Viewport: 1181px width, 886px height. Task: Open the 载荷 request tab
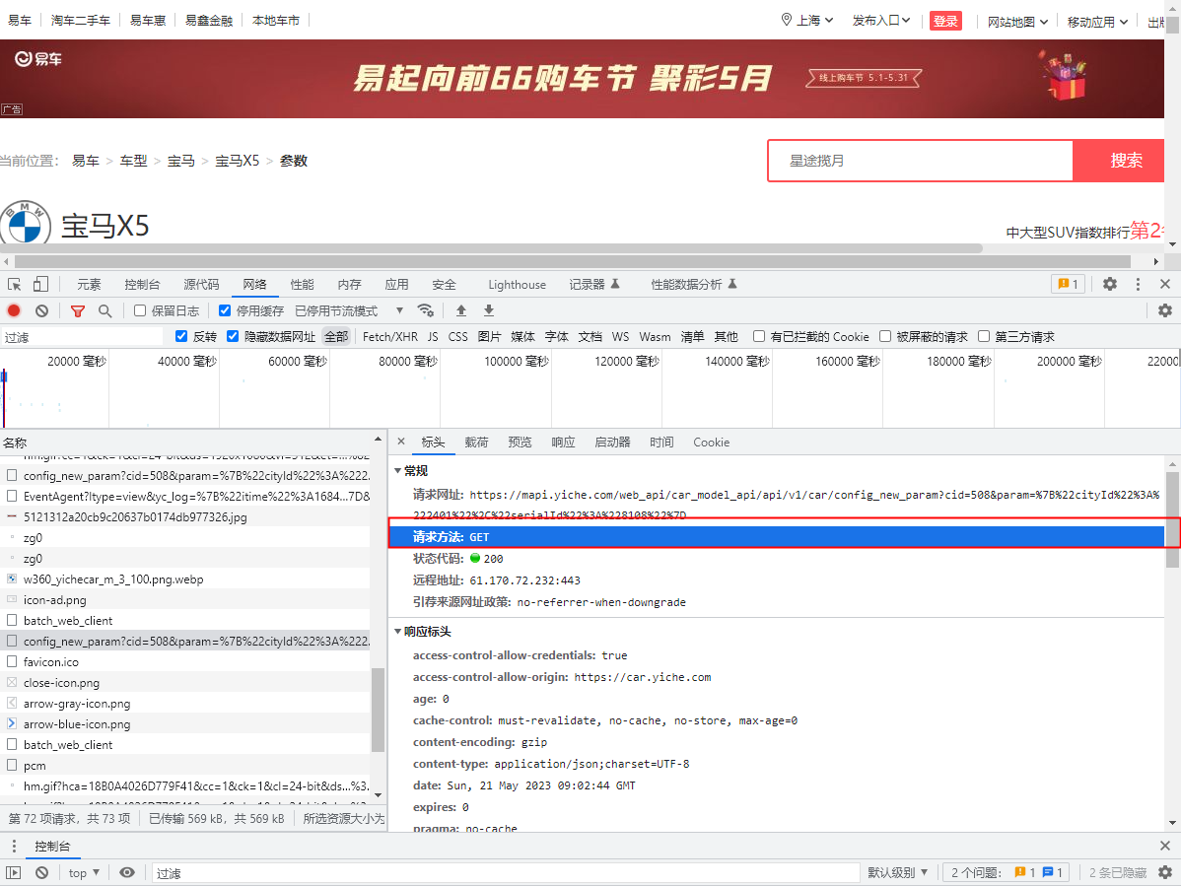(x=476, y=442)
